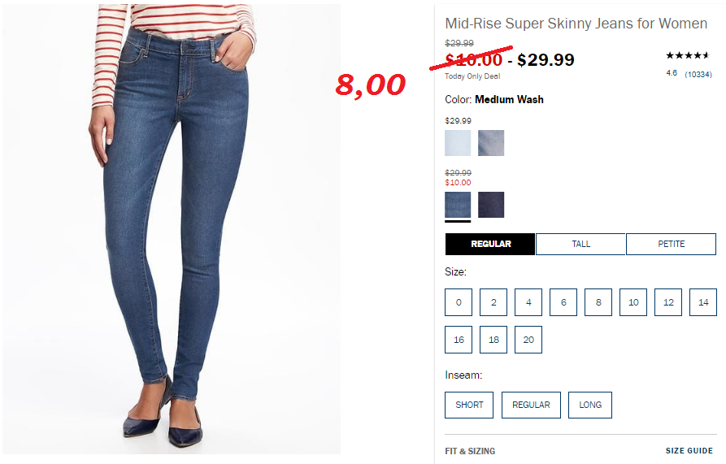The height and width of the screenshot is (464, 726).
Task: Select size 10
Action: tap(633, 302)
